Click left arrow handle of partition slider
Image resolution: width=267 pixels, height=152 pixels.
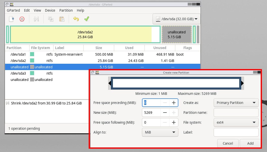(x=110, y=83)
